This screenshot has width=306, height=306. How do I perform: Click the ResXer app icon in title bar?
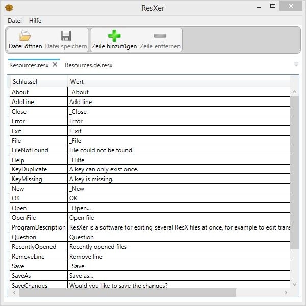(9, 8)
